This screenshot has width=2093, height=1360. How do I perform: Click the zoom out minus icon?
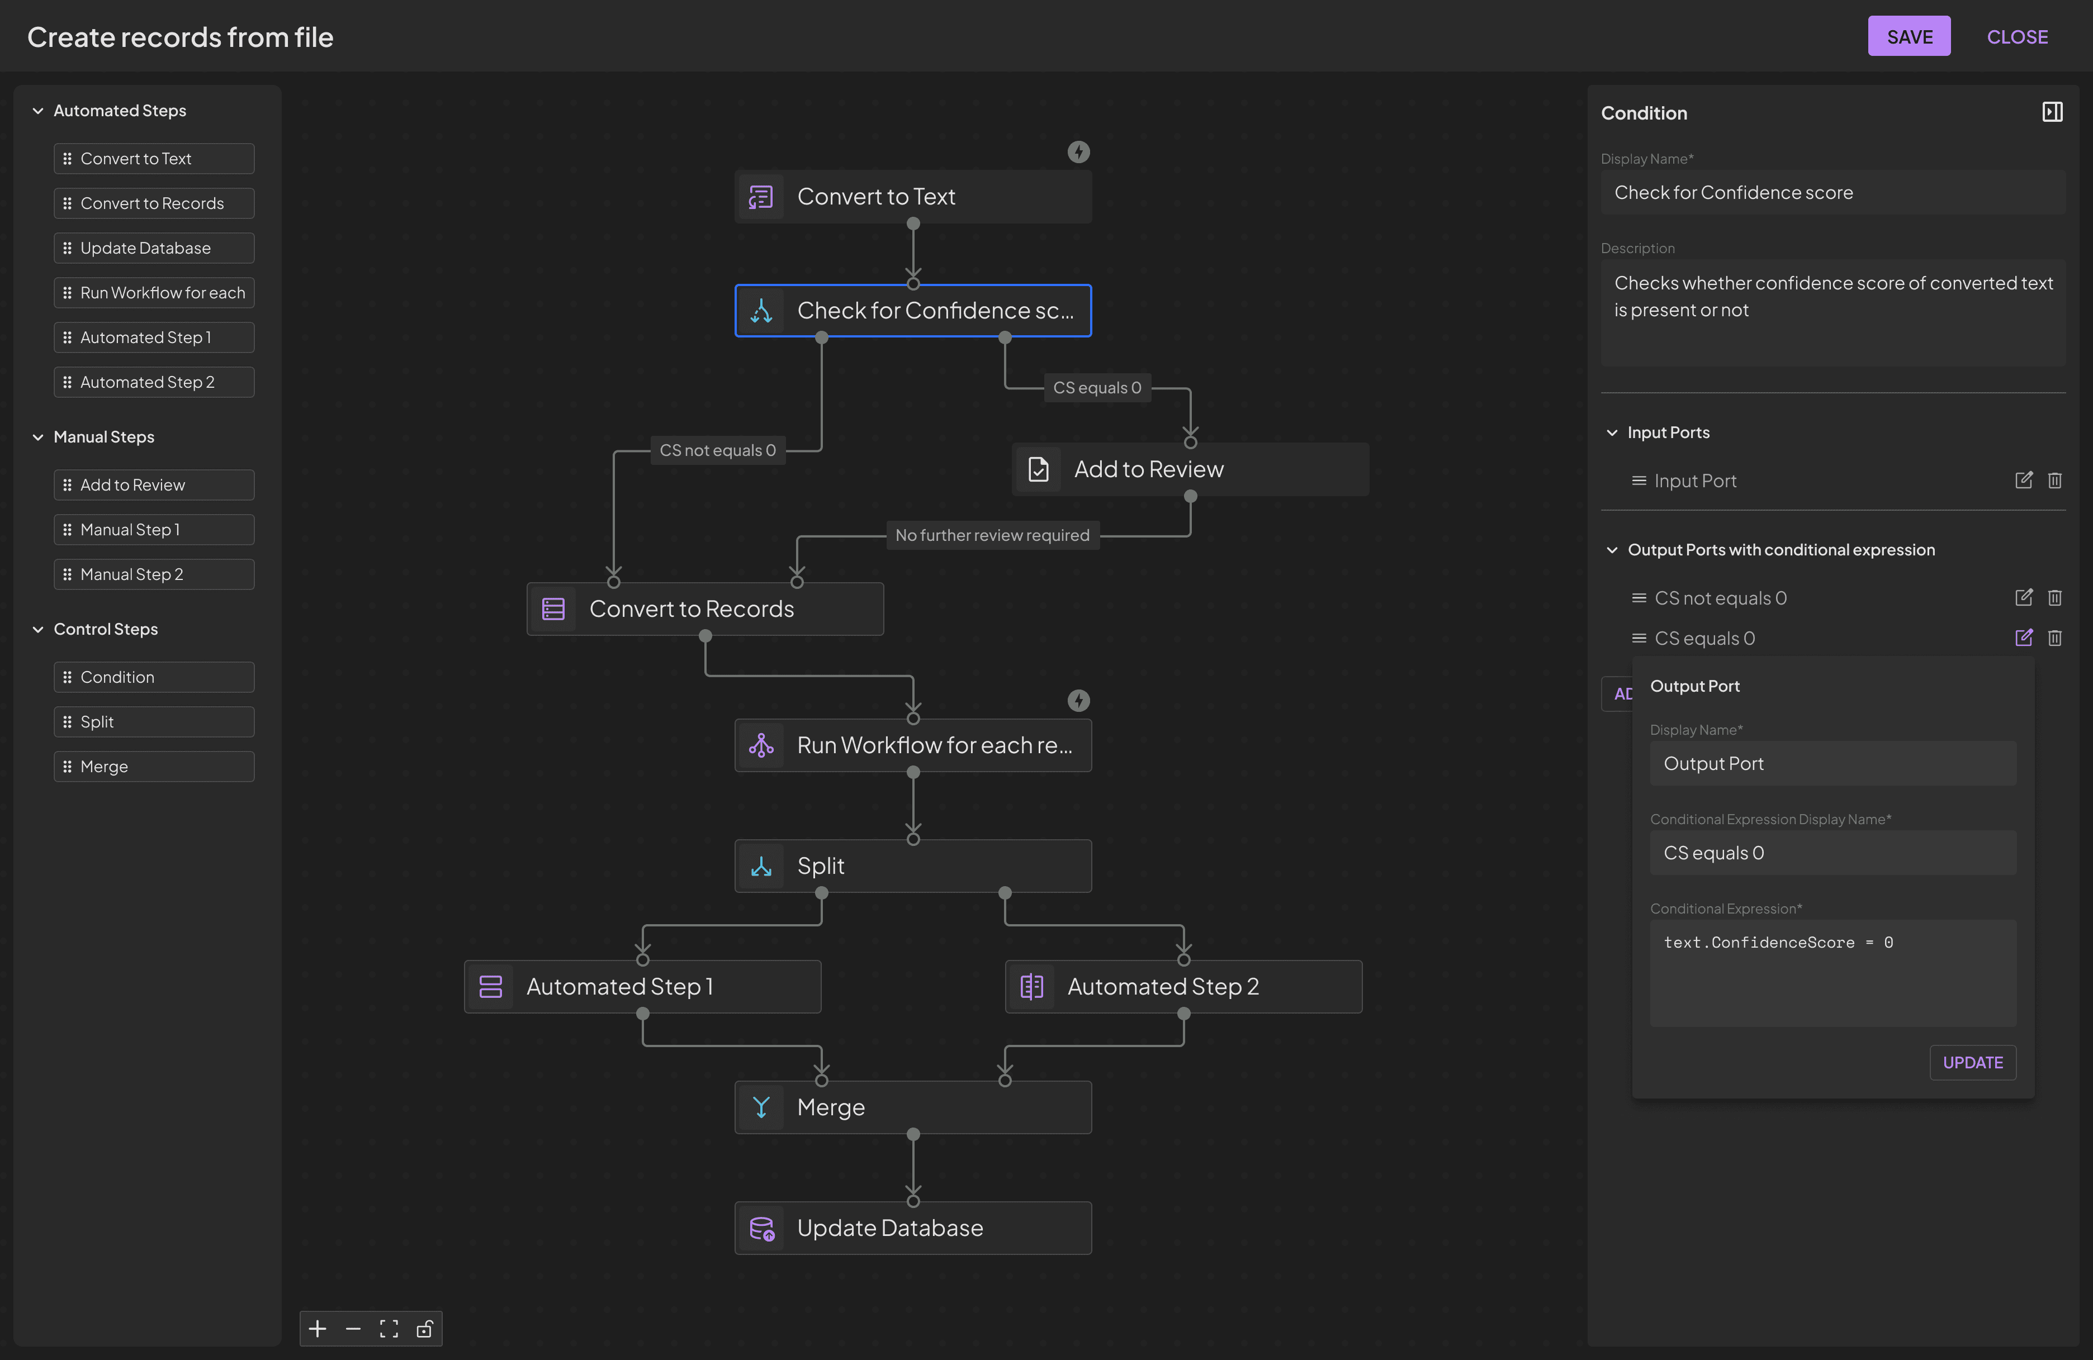(353, 1328)
